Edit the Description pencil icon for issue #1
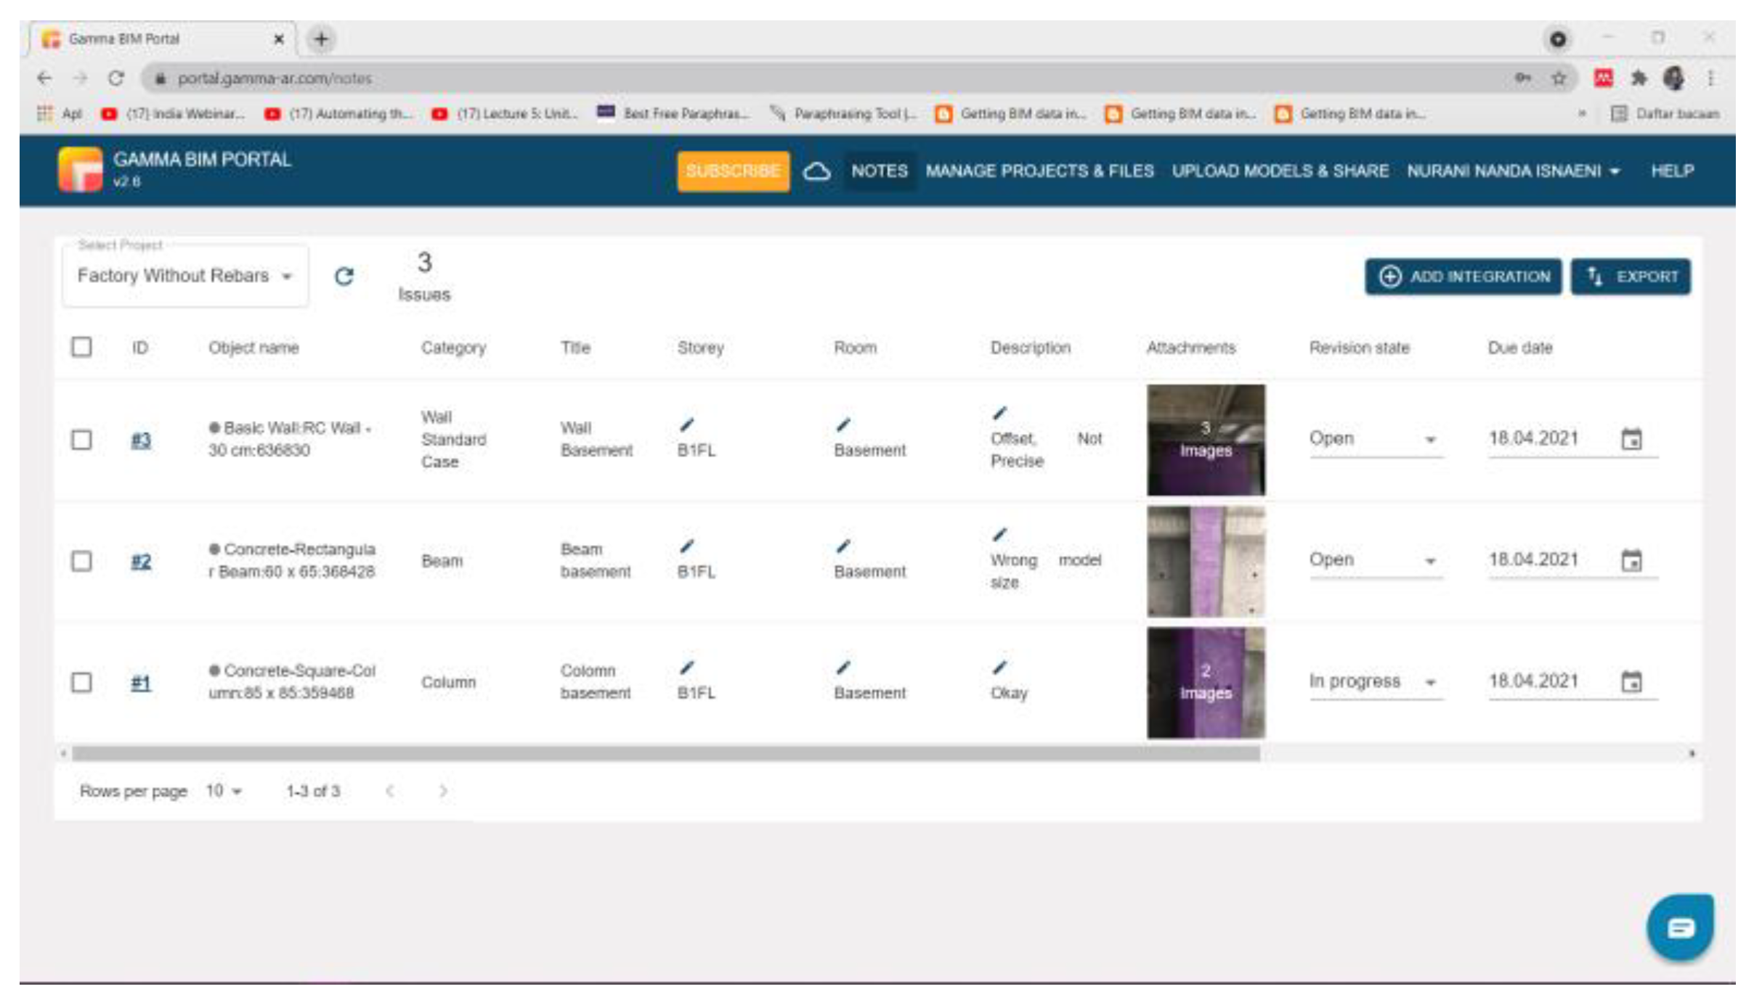 coord(999,668)
